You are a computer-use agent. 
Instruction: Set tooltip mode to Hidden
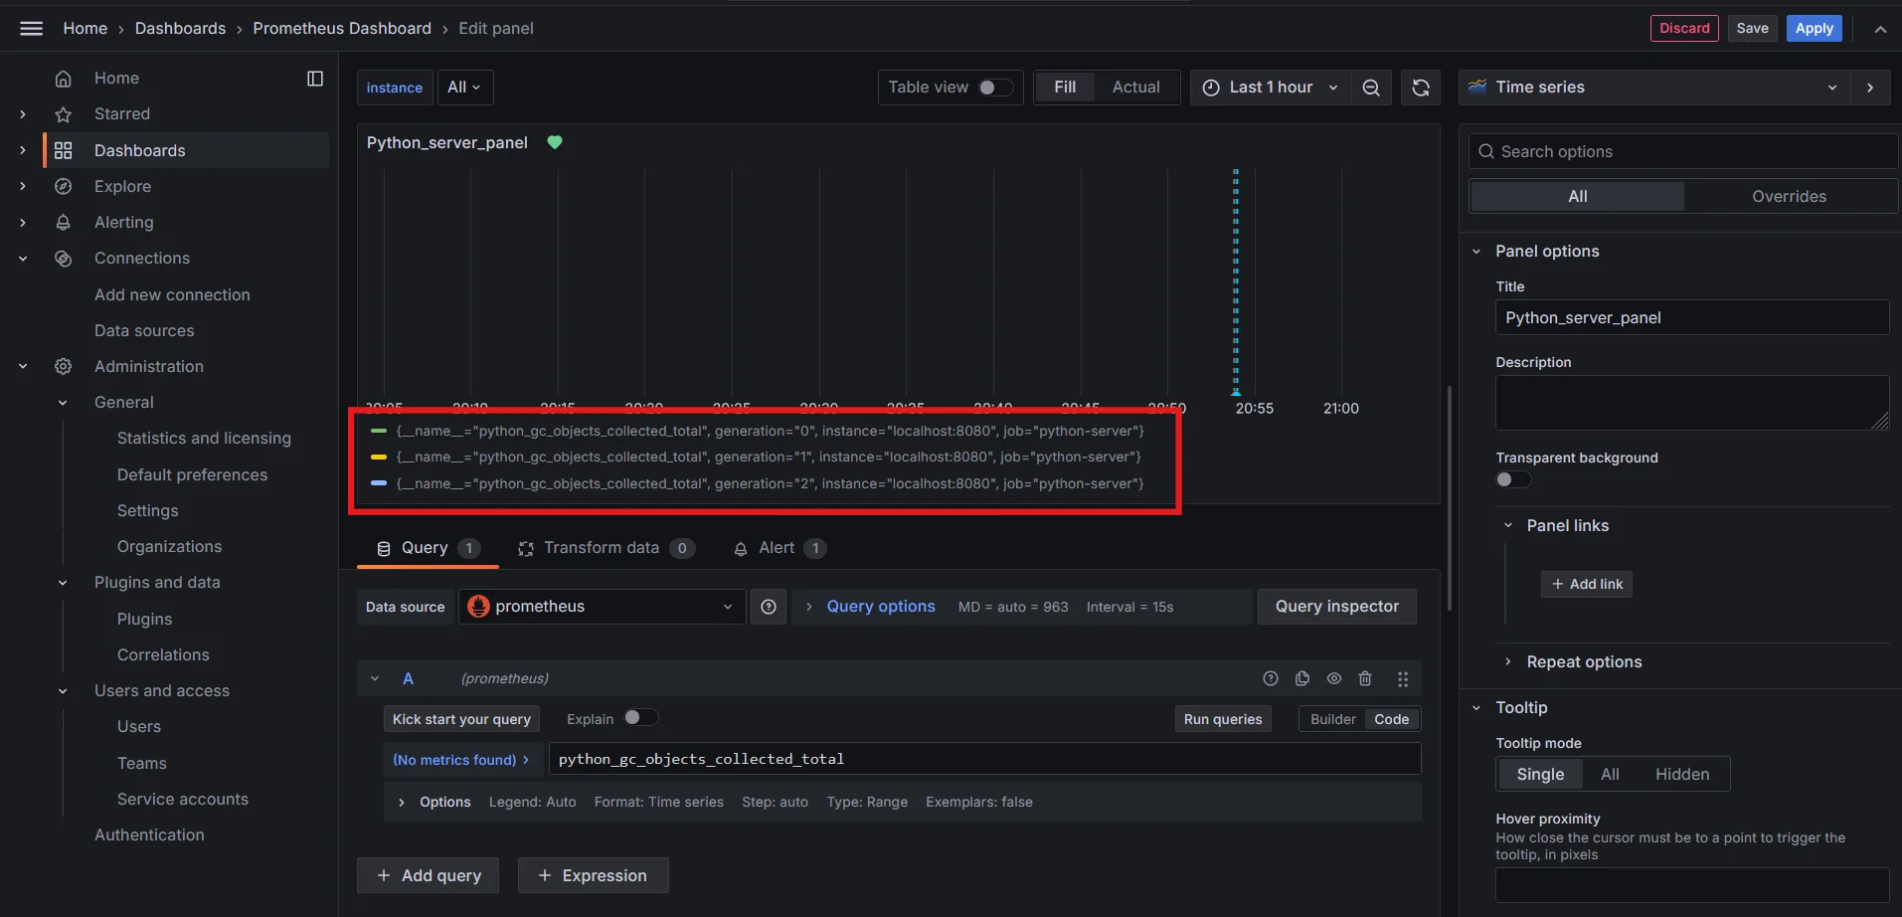tap(1682, 774)
